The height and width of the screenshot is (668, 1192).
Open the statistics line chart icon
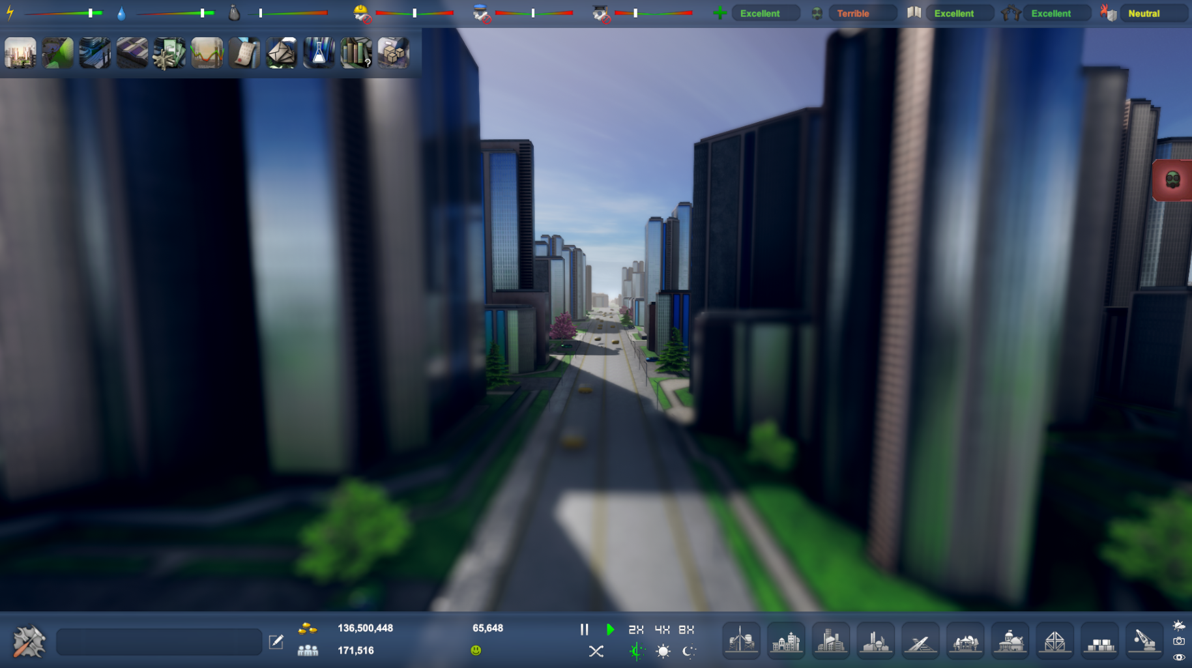207,53
